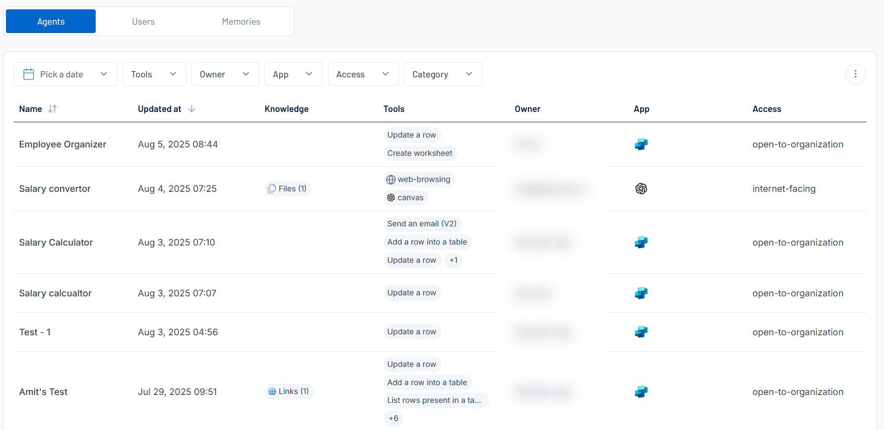This screenshot has width=884, height=430.
Task: Switch to the Memories tab
Action: [241, 22]
